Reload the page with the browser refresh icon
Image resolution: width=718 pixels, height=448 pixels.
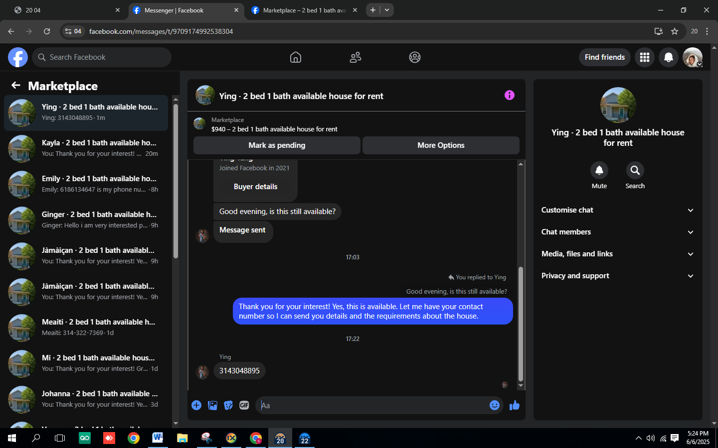[47, 31]
